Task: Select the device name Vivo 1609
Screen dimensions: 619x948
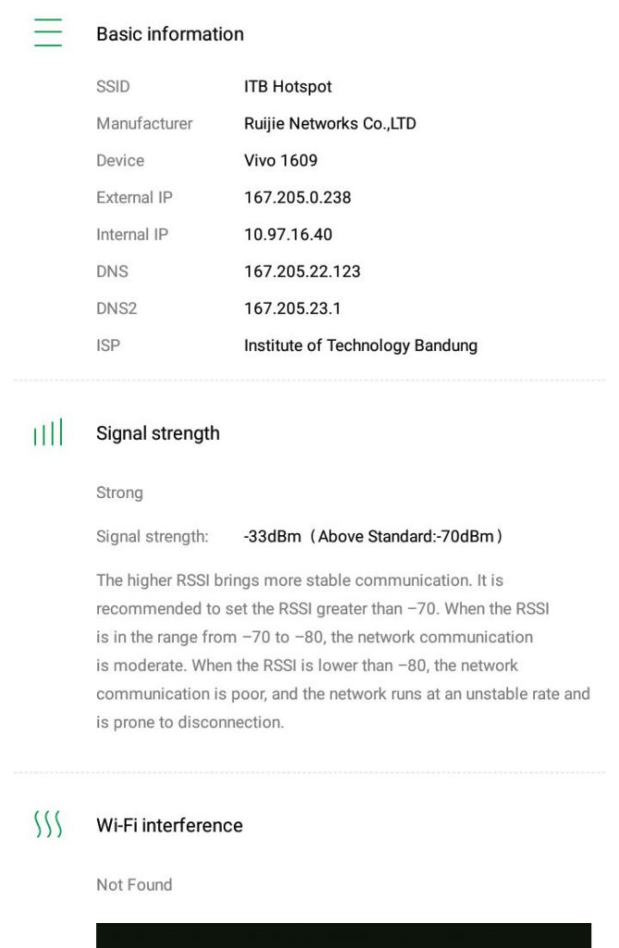Action: pyautogui.click(x=280, y=160)
